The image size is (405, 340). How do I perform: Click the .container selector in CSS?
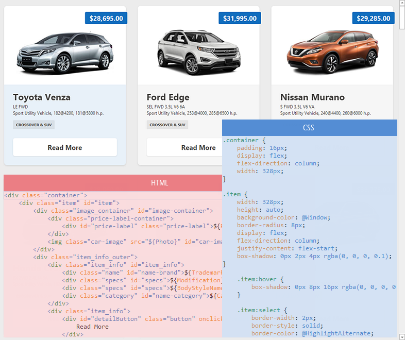(241, 140)
